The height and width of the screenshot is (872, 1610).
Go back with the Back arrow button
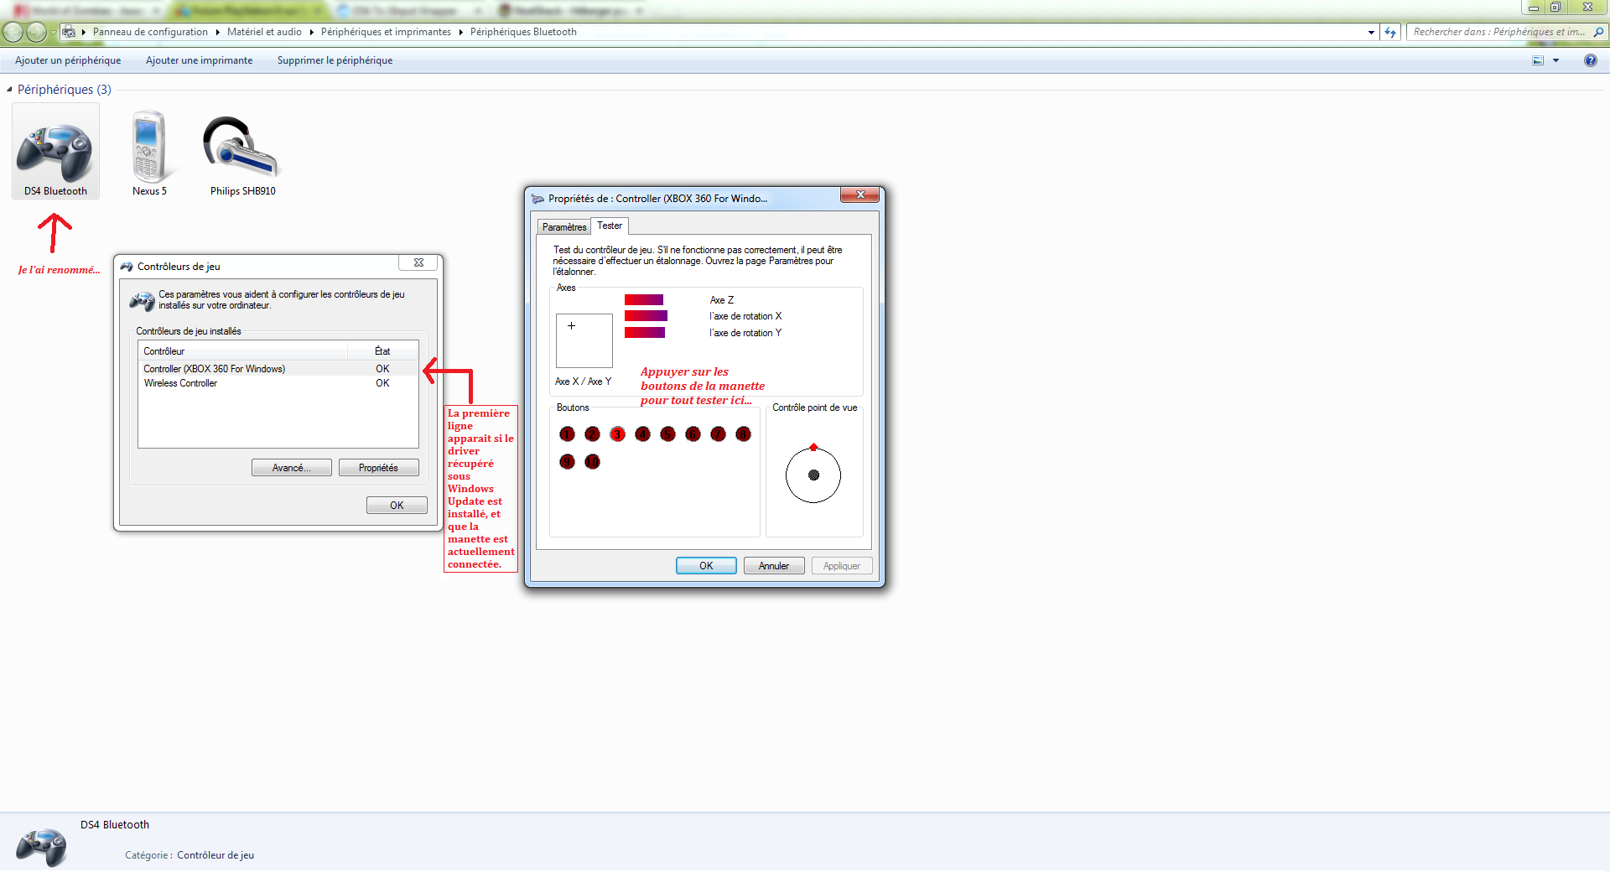(x=13, y=32)
